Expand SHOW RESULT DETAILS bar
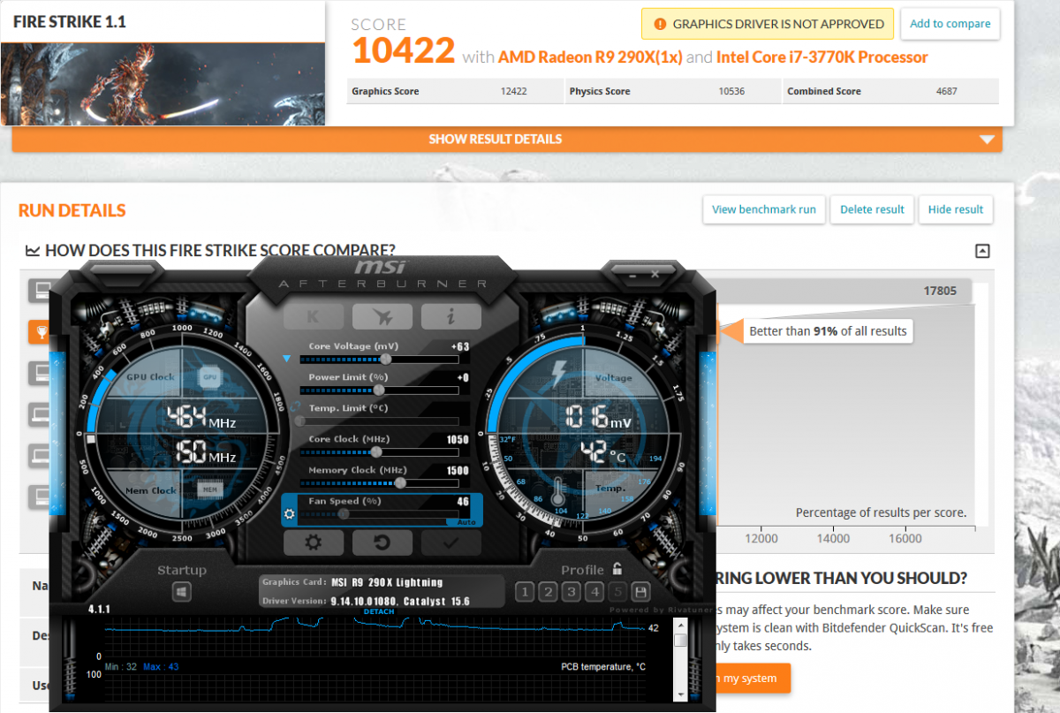1060x713 pixels. coord(507,139)
